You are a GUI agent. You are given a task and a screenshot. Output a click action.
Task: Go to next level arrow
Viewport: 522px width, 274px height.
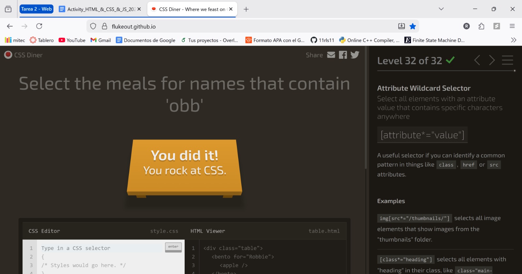[492, 60]
